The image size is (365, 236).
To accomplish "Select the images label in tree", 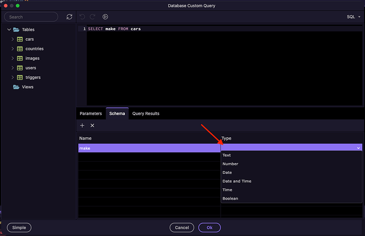I will 32,58.
